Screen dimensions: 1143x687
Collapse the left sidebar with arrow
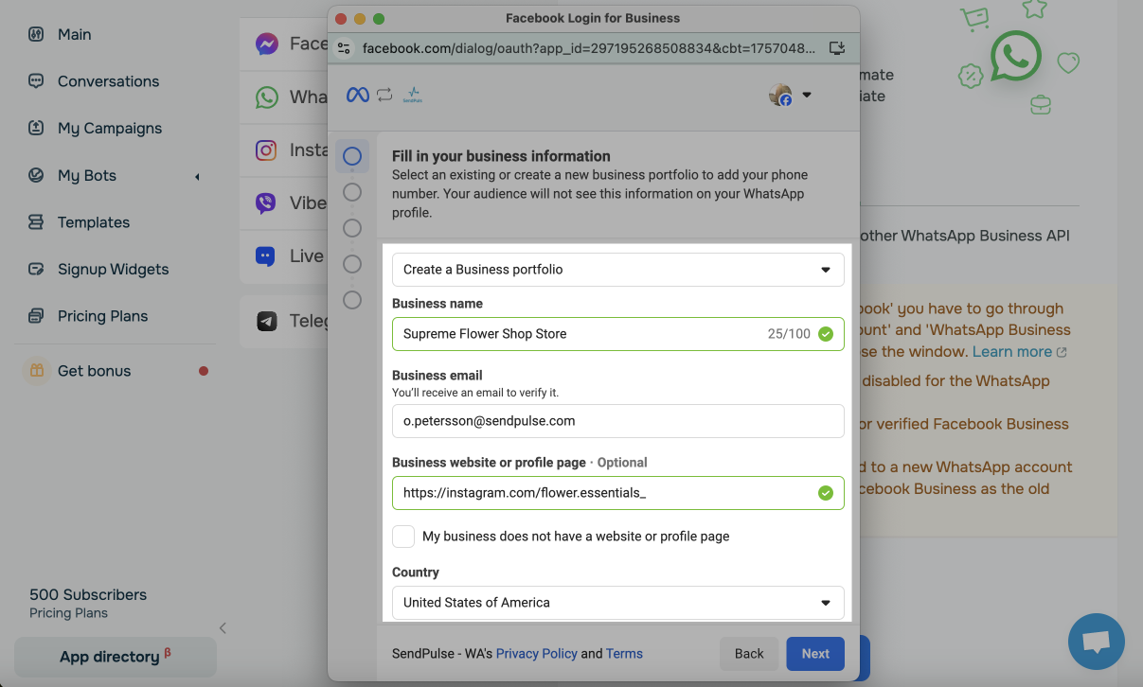coord(223,627)
